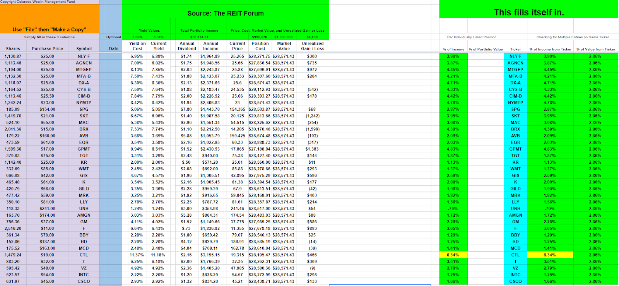Select the $995,570 total position cost cell
Viewport: 619px width, 286px height.
260,37
